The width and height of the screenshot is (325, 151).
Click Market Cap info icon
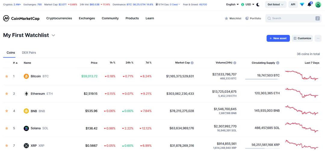tap(192, 63)
